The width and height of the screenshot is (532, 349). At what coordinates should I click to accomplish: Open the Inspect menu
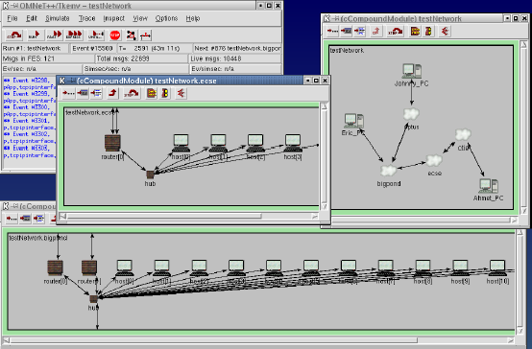(x=113, y=18)
